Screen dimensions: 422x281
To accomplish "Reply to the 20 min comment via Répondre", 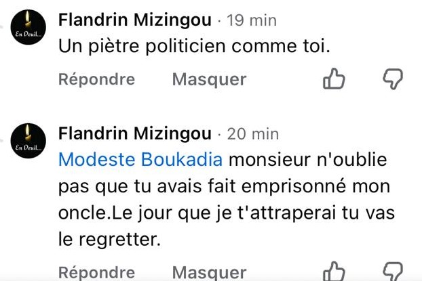I will coord(96,273).
